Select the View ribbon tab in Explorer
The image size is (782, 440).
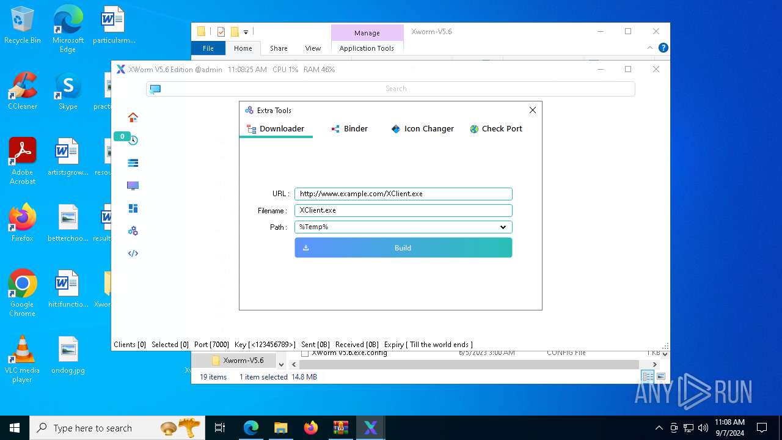pos(313,48)
